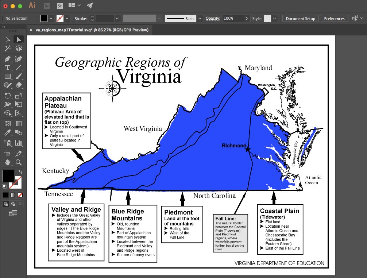Grab the Hand tool
The height and width of the screenshot is (278, 367).
(x=8, y=162)
